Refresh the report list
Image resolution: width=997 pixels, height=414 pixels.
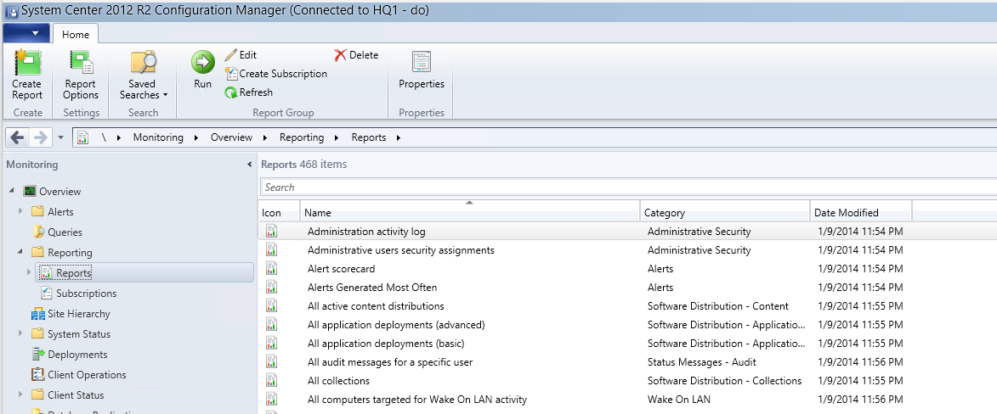[x=249, y=92]
